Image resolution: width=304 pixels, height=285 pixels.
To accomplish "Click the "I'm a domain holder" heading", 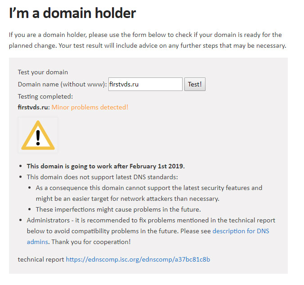I will coord(72,13).
